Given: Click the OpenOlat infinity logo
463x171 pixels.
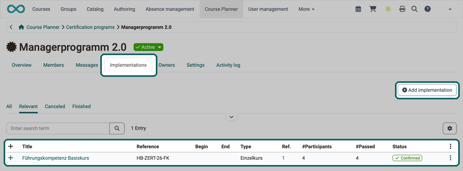Looking at the screenshot, I should (16, 9).
